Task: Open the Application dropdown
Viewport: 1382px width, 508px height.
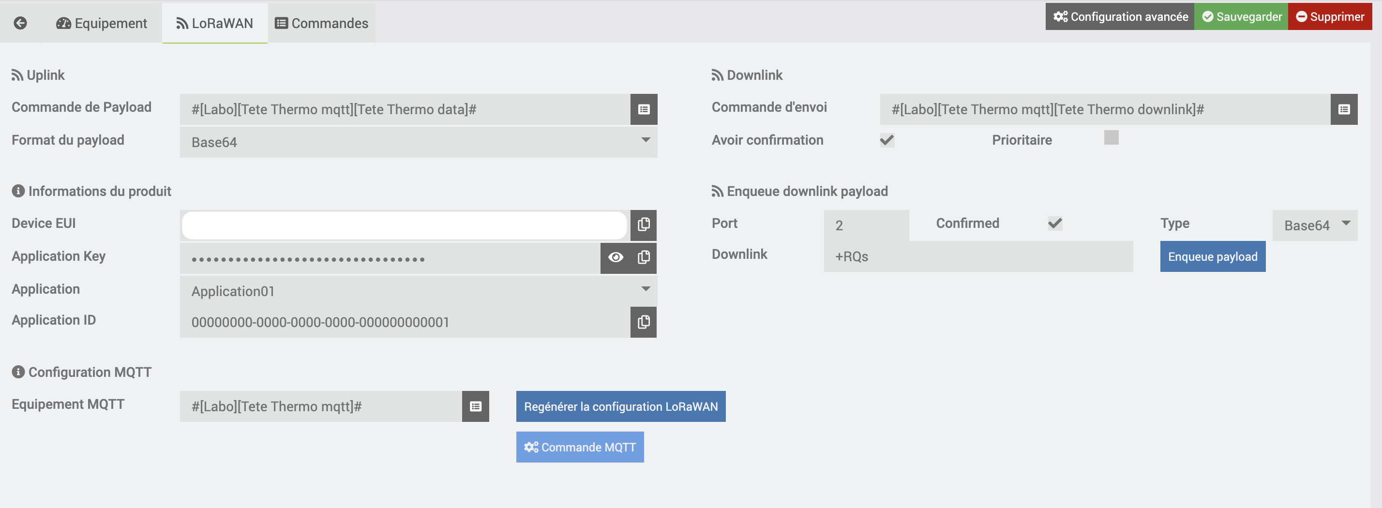Action: click(x=419, y=291)
